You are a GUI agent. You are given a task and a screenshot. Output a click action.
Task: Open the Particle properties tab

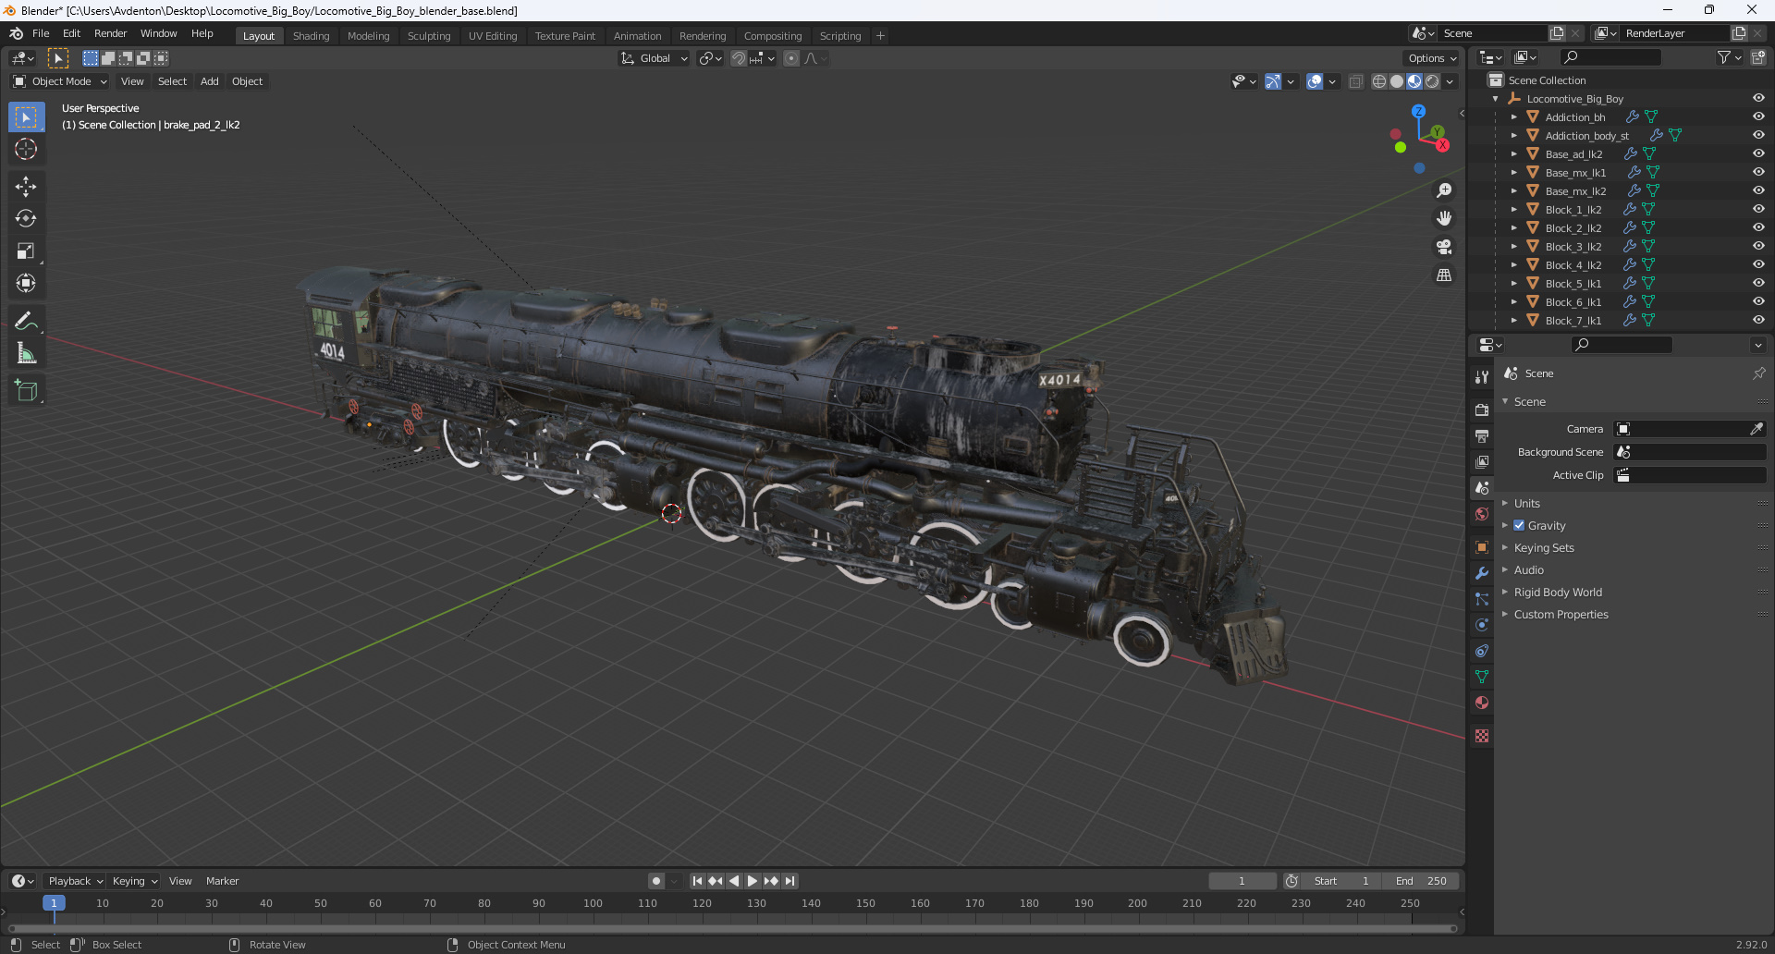pos(1482,599)
